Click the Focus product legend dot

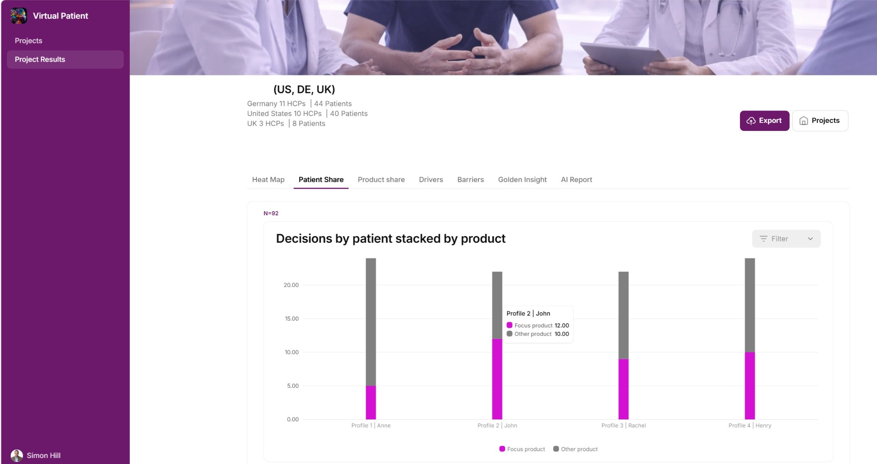(x=502, y=449)
